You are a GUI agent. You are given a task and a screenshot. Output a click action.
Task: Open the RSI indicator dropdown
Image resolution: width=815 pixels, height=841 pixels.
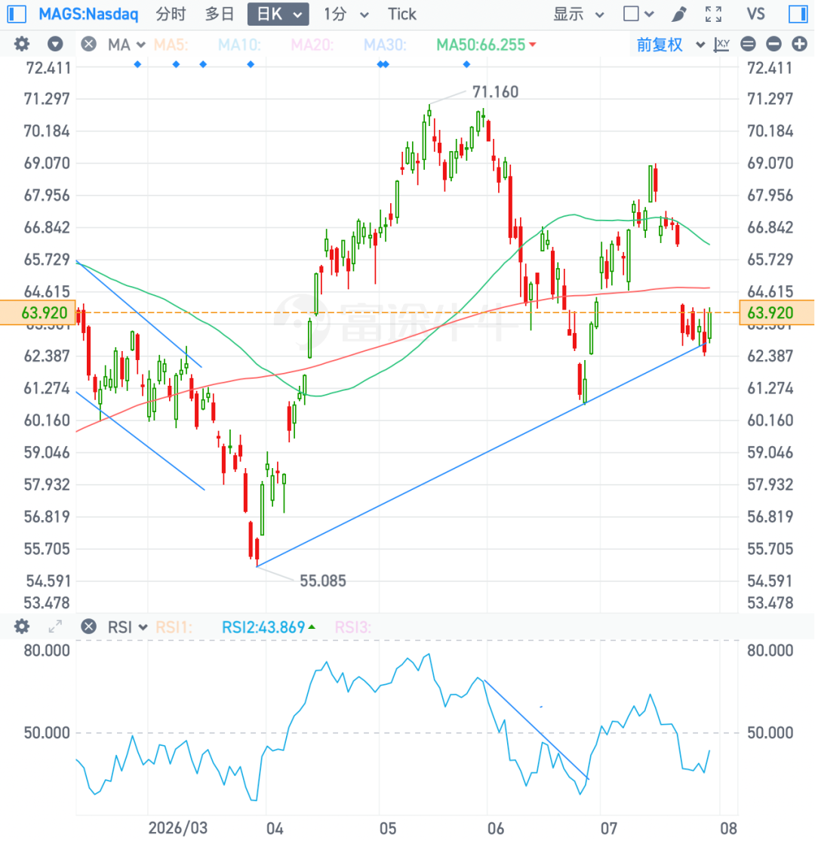pos(128,627)
